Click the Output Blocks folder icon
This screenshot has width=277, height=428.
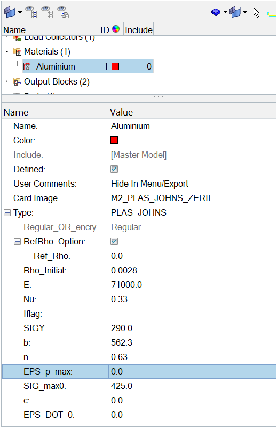tap(17, 81)
